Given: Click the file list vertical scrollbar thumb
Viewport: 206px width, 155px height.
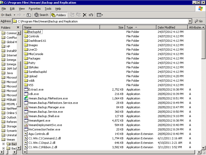Looking at the screenshot, I should (203, 44).
